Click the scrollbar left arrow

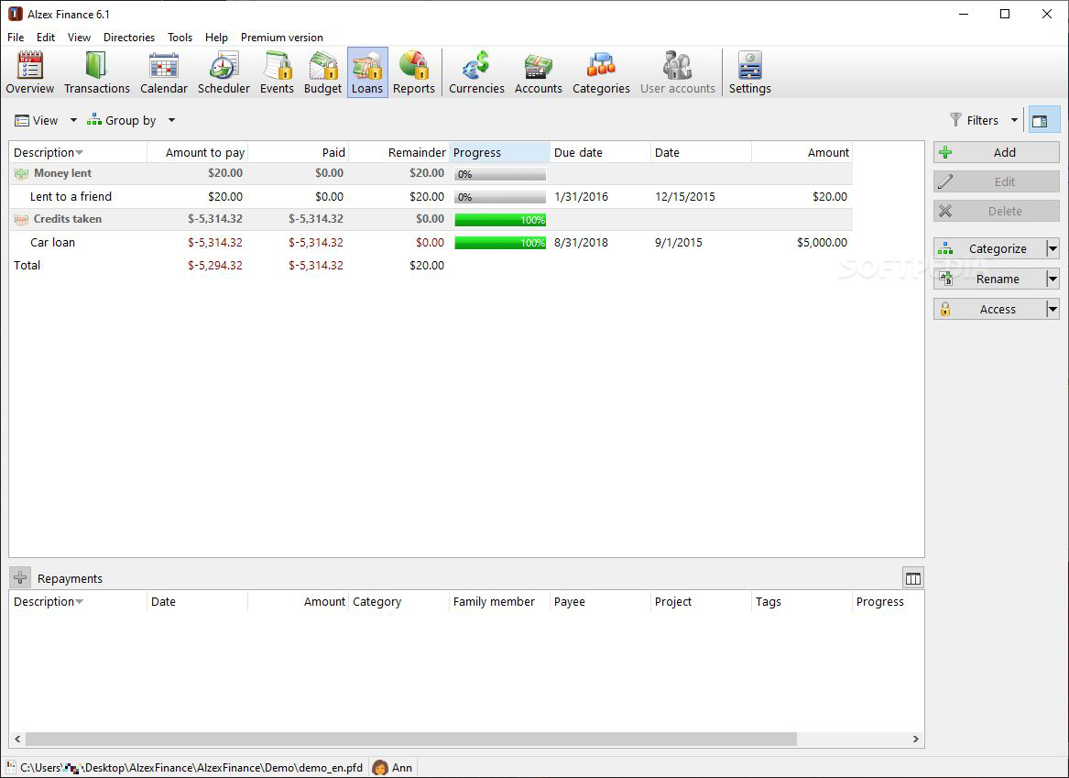[17, 740]
